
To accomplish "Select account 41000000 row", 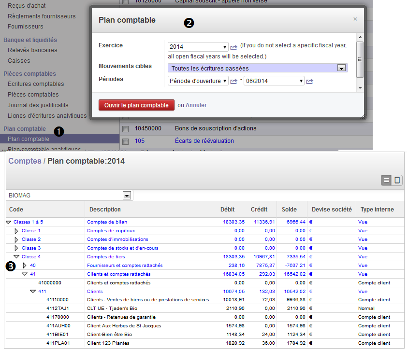I will [205, 282].
